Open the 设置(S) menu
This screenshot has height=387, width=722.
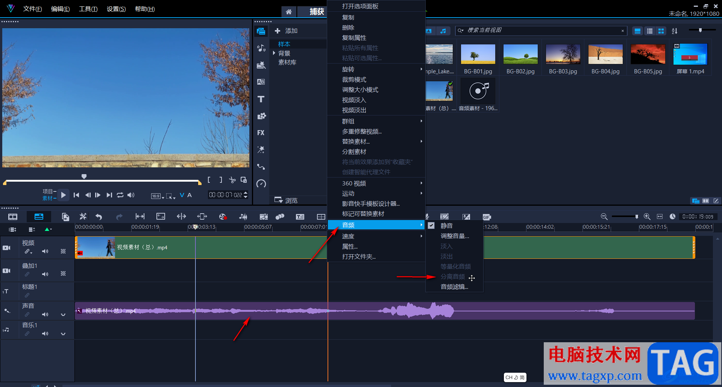pos(116,9)
